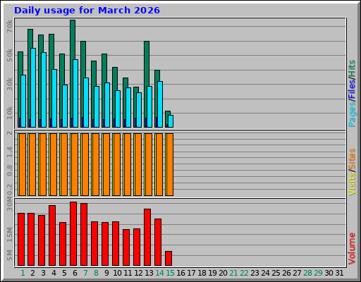Select the red volume bar for day 13
361x282 pixels.
(147, 237)
